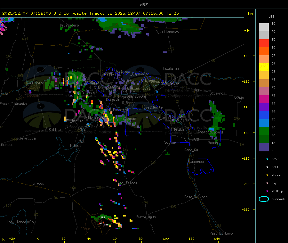Click the 2200m elevation label
The width and height of the screenshot is (288, 243).
[85, 229]
